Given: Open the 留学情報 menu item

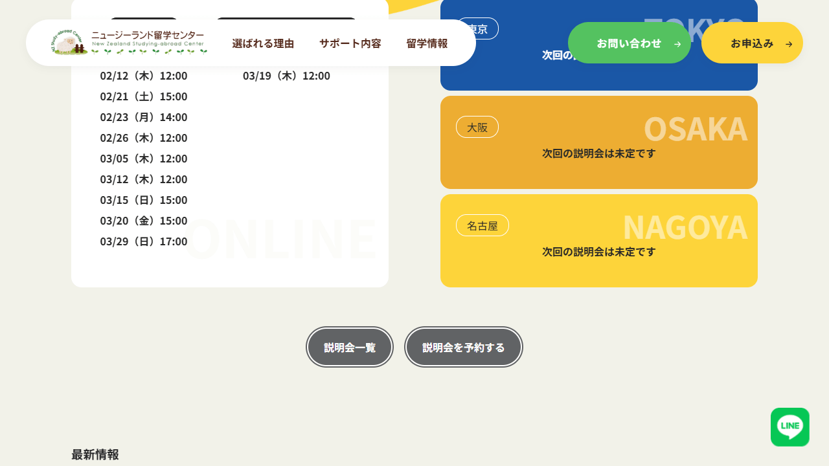Looking at the screenshot, I should tap(427, 43).
